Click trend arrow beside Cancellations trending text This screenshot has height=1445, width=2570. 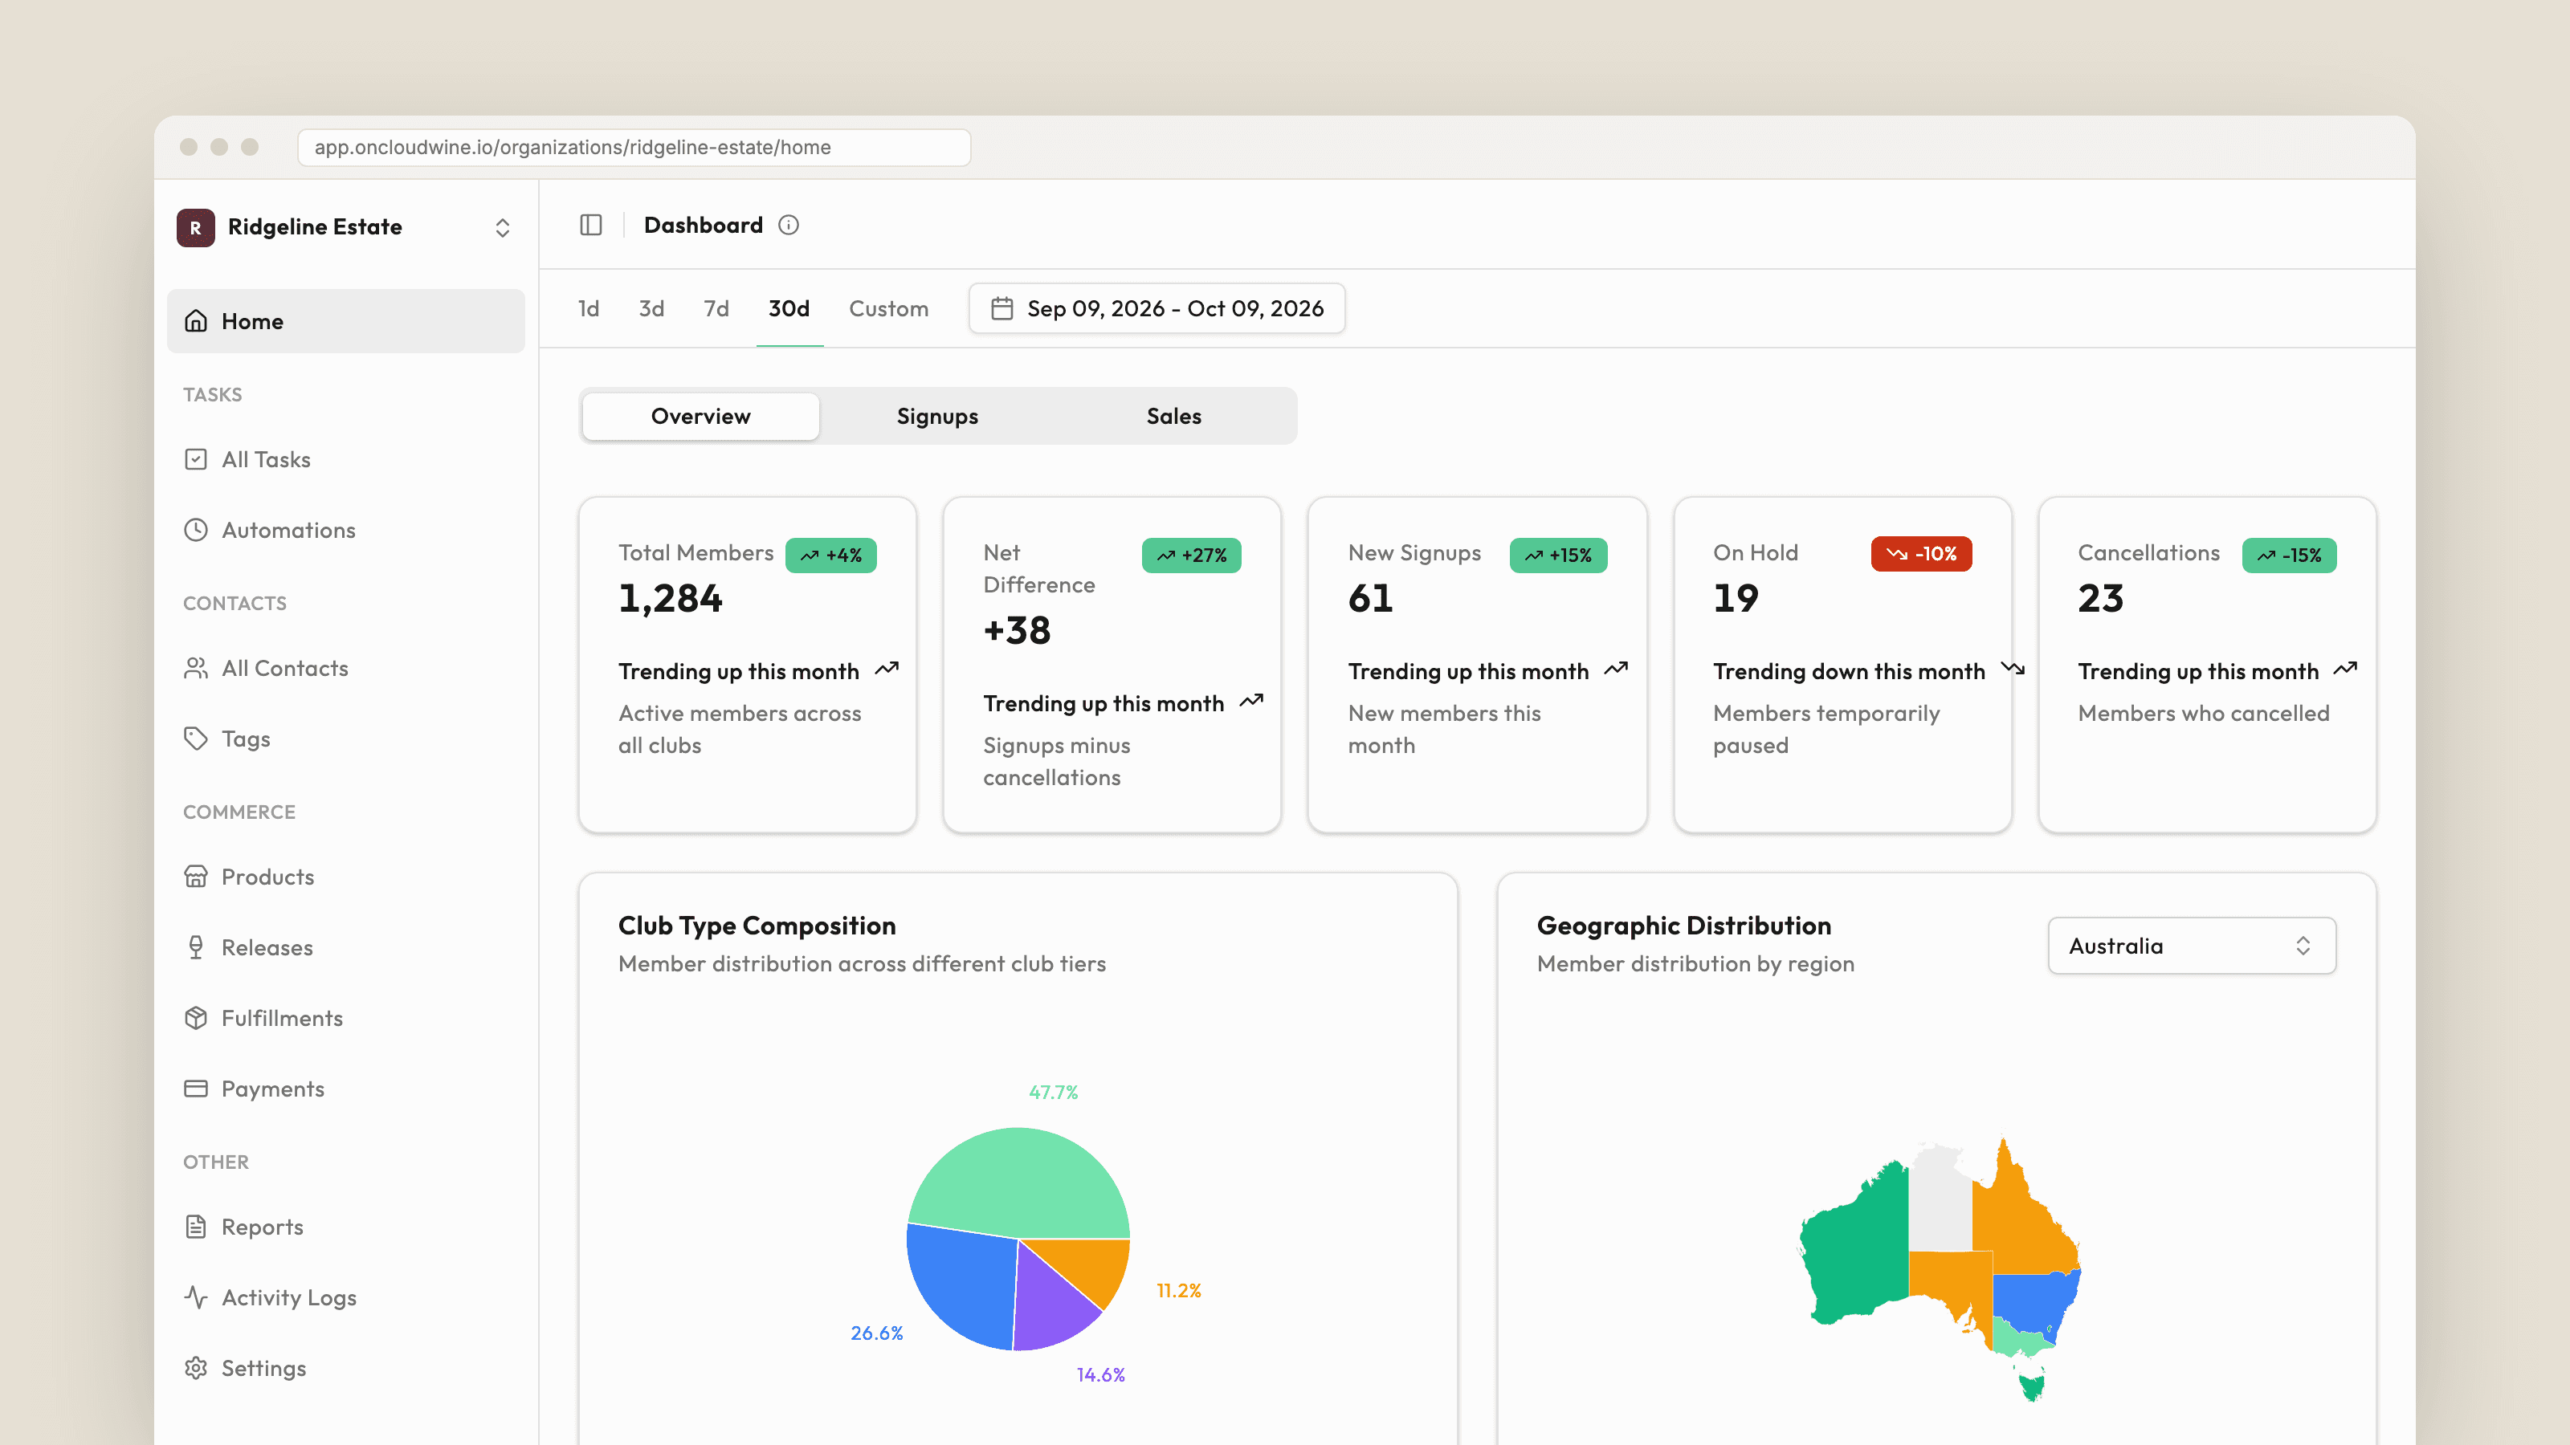[2345, 670]
